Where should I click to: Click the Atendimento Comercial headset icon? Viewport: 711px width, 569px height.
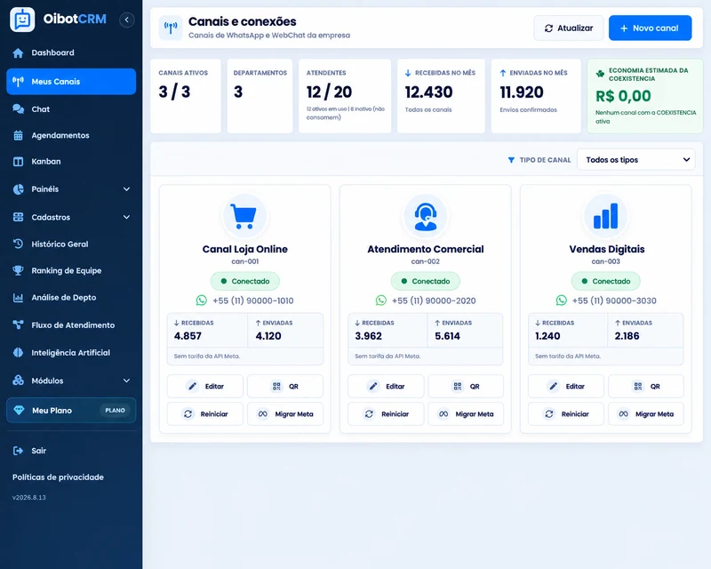point(426,217)
